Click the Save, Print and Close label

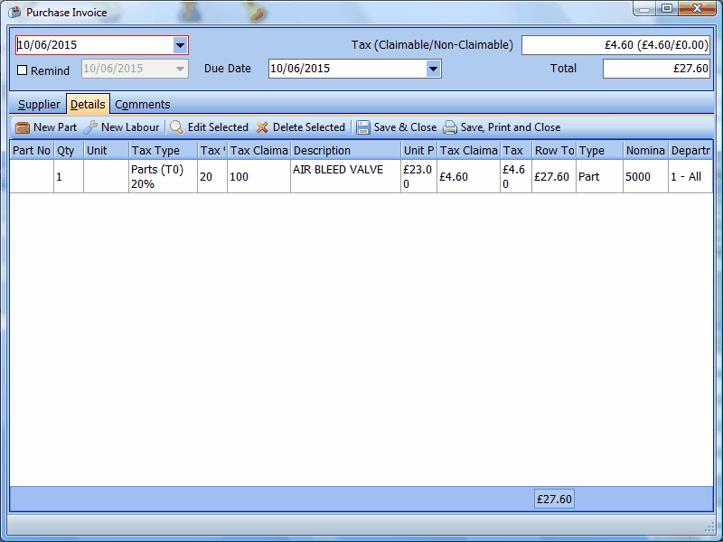511,127
